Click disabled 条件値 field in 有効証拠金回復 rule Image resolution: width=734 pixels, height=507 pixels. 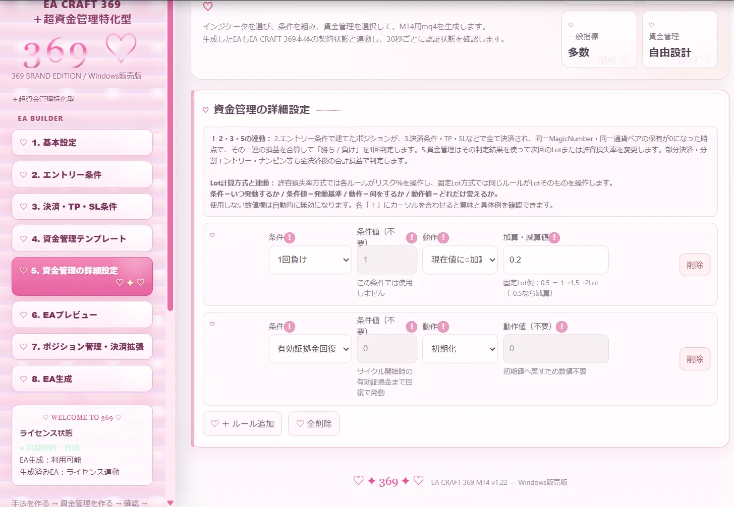click(x=387, y=349)
